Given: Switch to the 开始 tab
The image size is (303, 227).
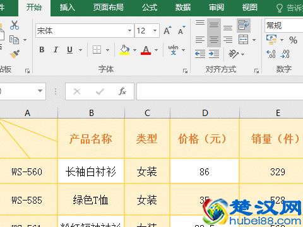Looking at the screenshot, I should pyautogui.click(x=34, y=8).
